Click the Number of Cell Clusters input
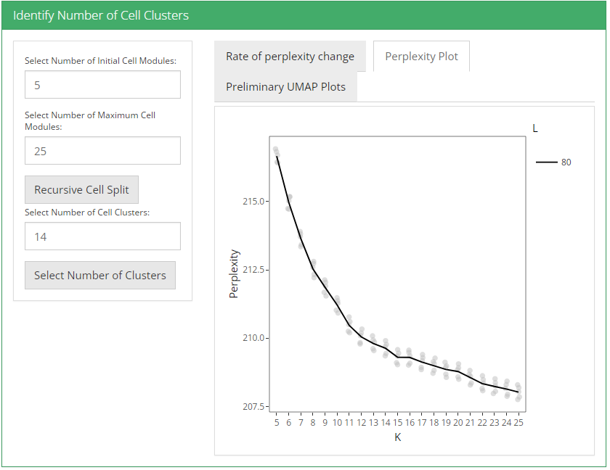The height and width of the screenshot is (470, 610). point(102,236)
